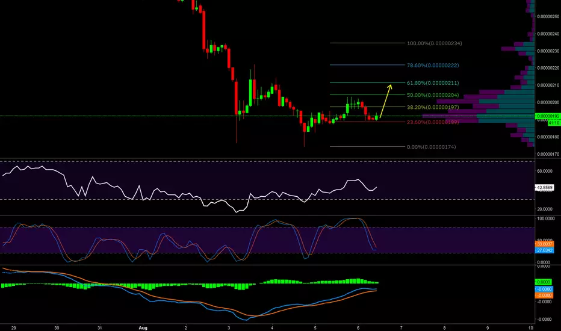This screenshot has width=561, height=331.
Task: Click the orange stochastic value 33.8037
Action: click(x=545, y=244)
